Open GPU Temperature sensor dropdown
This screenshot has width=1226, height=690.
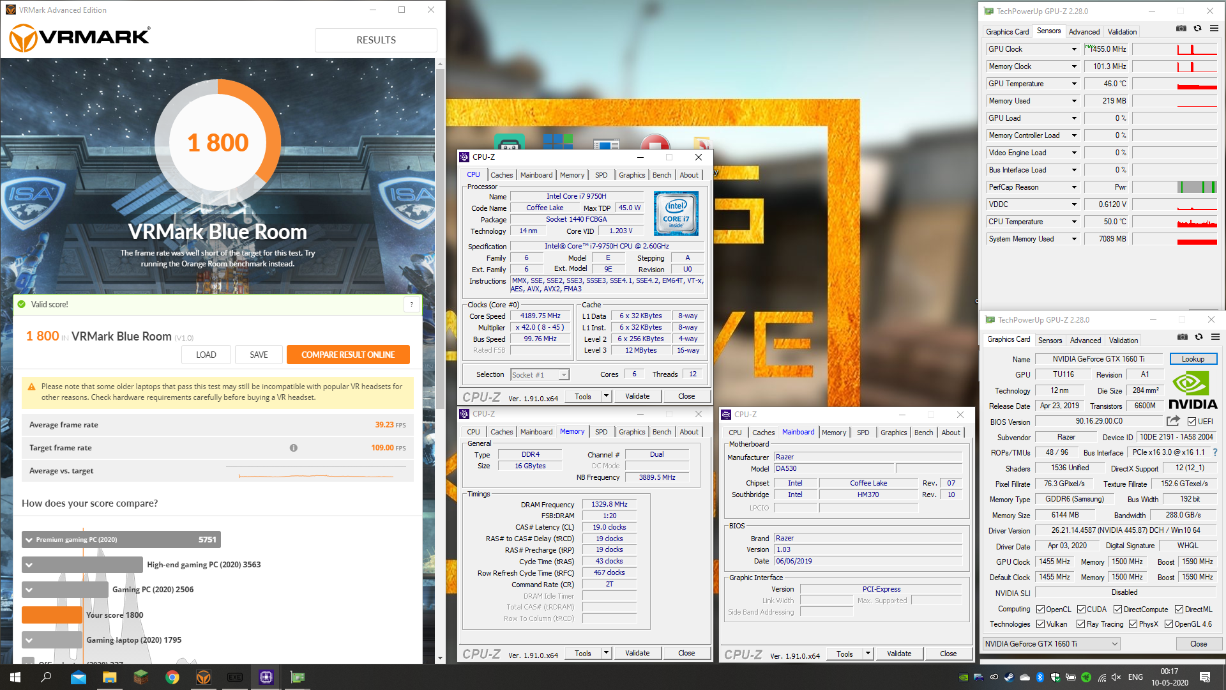[x=1074, y=84]
